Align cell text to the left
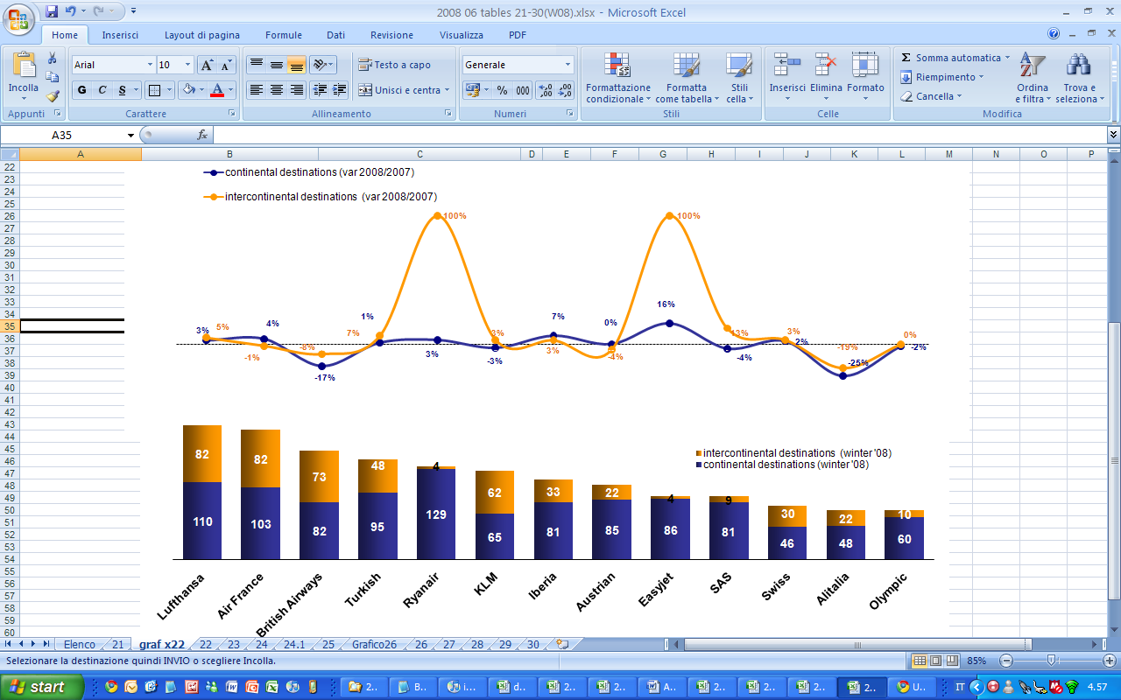Image resolution: width=1121 pixels, height=700 pixels. (256, 89)
